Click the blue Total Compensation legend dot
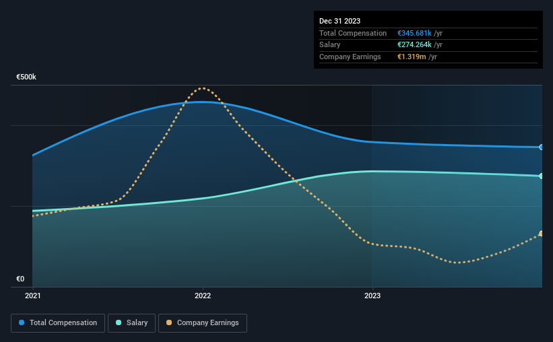553x342 pixels. (x=22, y=322)
